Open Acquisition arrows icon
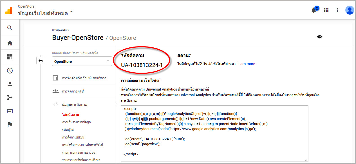 [x=10, y=98]
